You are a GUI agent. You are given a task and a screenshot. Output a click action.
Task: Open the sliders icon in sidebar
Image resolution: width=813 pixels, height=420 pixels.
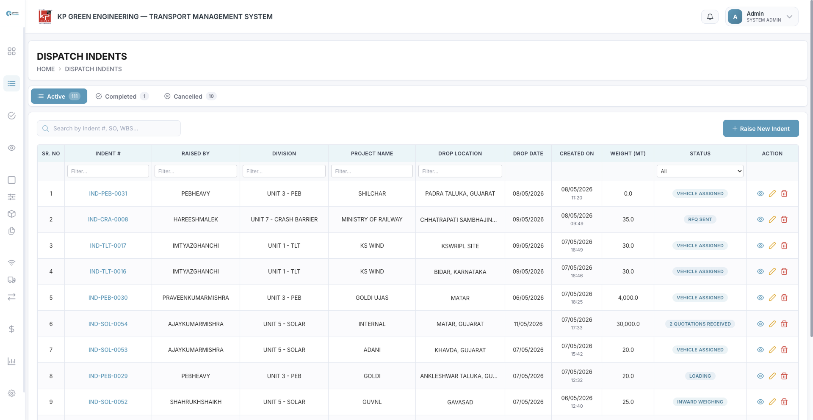pyautogui.click(x=11, y=197)
